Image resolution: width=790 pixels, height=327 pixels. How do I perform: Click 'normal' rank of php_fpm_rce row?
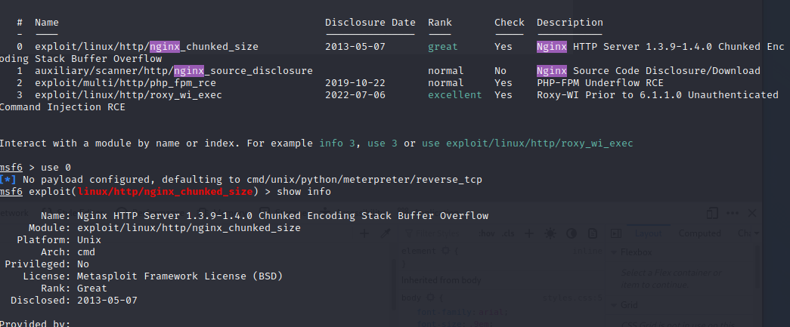point(446,83)
